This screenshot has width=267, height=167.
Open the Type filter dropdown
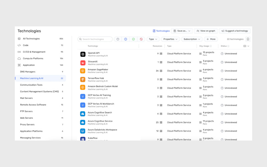(153, 39)
